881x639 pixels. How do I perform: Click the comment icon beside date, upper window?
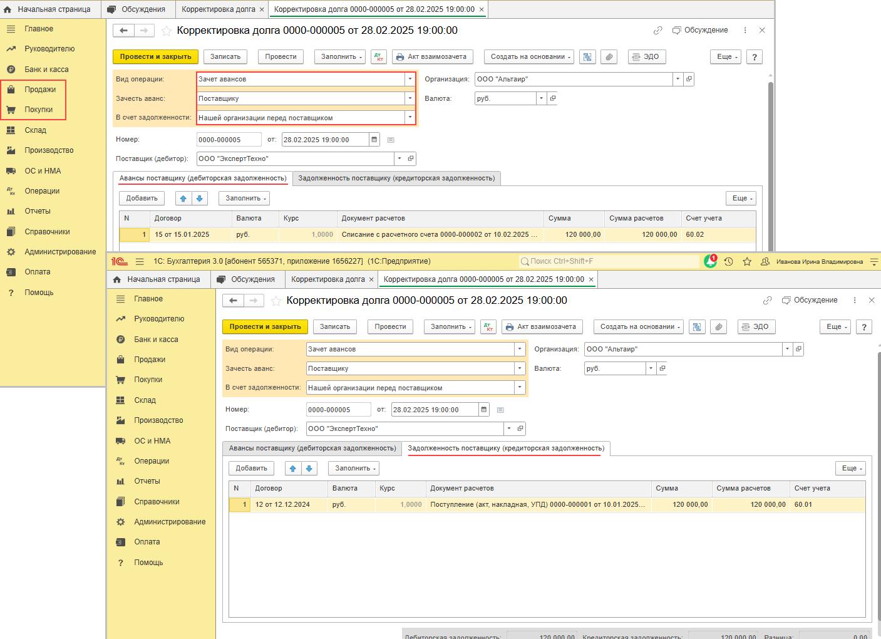click(391, 140)
